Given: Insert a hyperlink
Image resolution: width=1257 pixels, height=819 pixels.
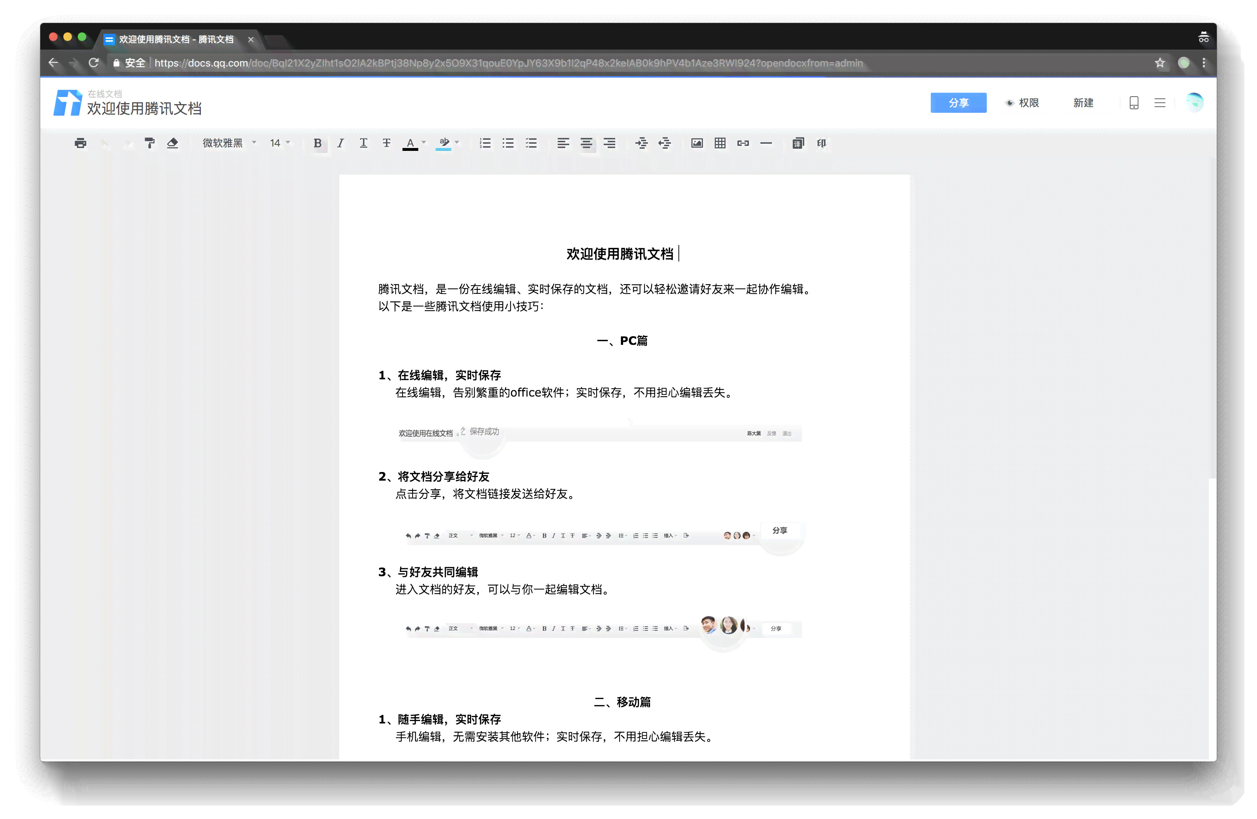Looking at the screenshot, I should (743, 143).
